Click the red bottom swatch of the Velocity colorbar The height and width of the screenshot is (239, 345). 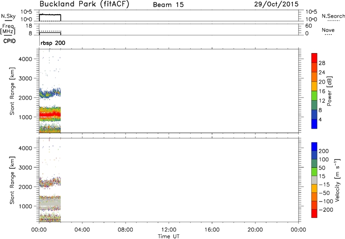(x=314, y=214)
